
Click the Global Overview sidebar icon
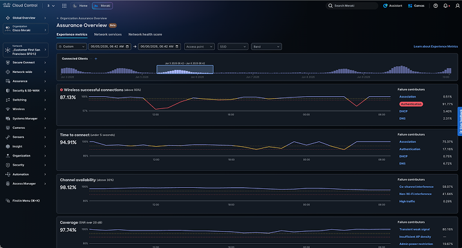[8, 18]
